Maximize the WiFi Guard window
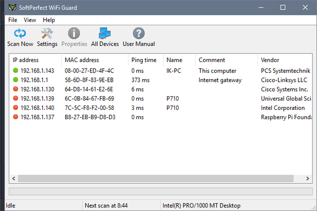 pos(283,7)
